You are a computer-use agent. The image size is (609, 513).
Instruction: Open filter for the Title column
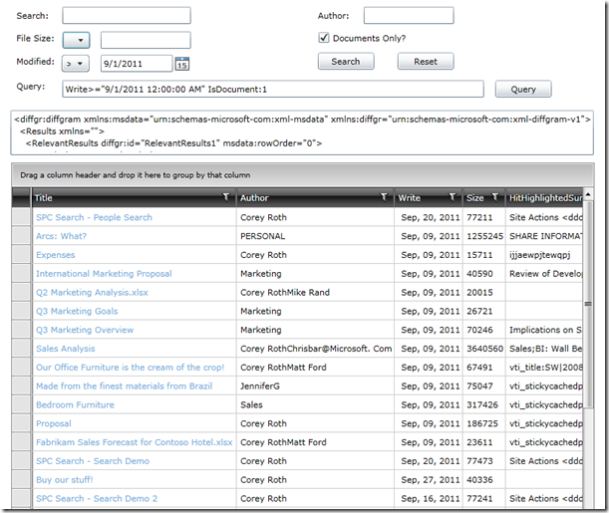point(226,197)
